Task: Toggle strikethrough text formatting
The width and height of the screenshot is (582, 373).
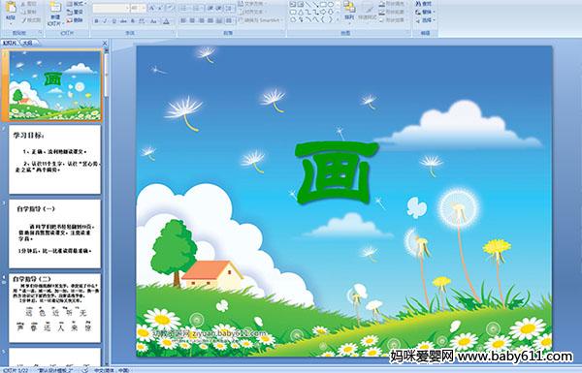Action: pos(123,21)
